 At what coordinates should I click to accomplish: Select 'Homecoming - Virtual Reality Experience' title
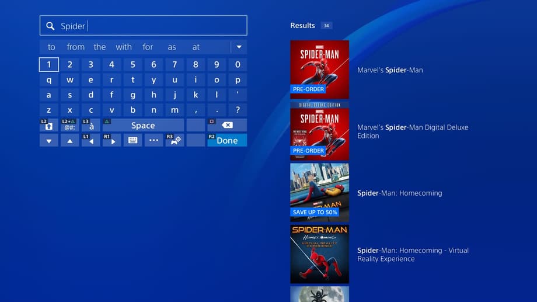coord(413,254)
